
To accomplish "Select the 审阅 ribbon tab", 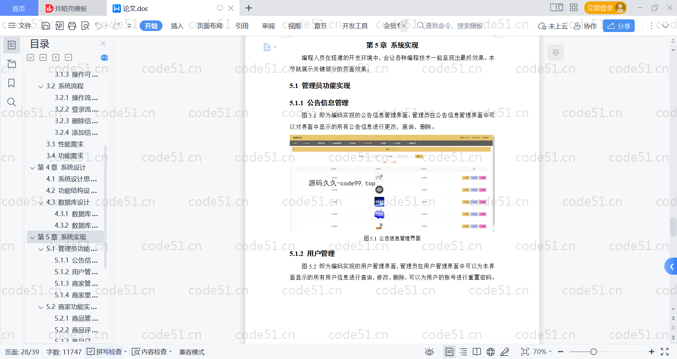I will tap(268, 26).
